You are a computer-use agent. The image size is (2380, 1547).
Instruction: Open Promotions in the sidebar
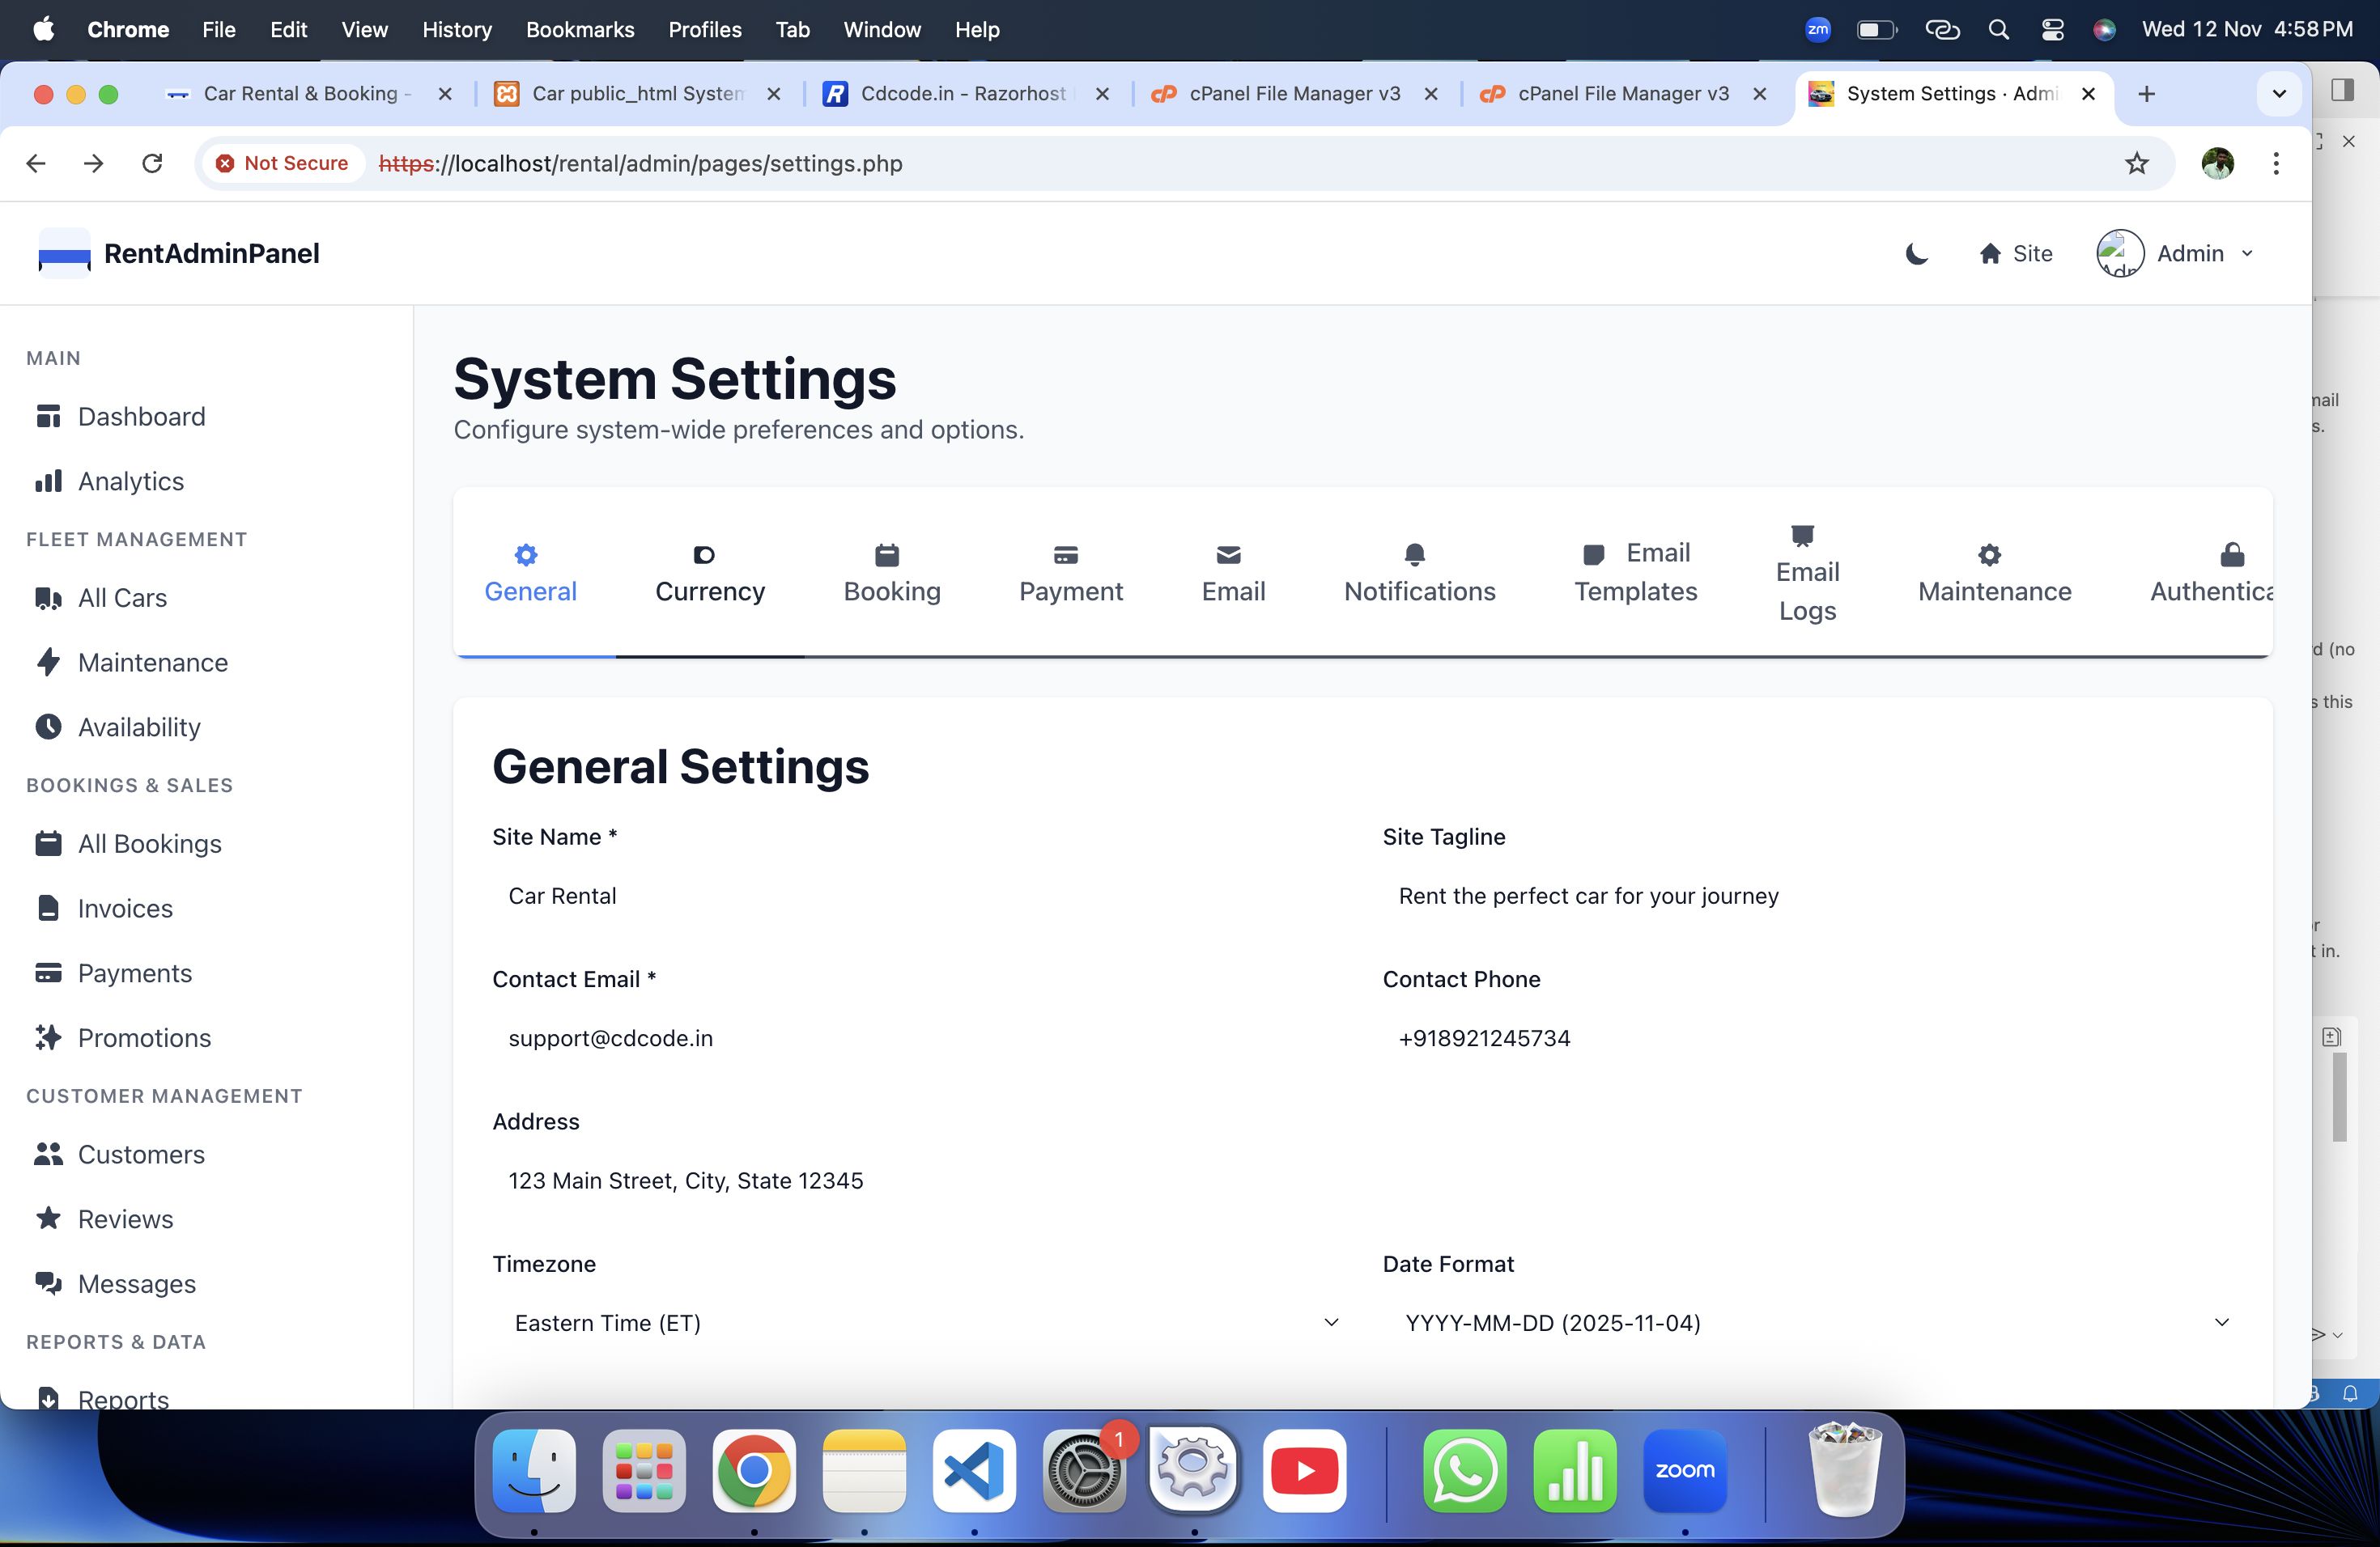point(144,1037)
